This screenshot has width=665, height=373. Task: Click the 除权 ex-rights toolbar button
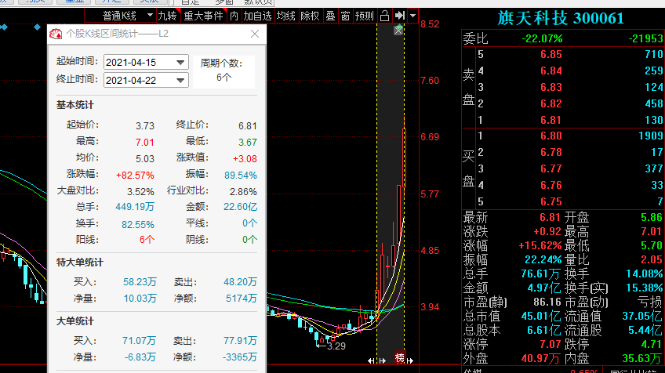coord(310,16)
